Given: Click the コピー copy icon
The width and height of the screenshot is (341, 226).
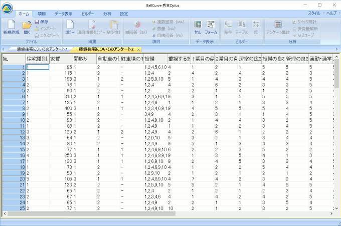Looking at the screenshot, I should (x=70, y=27).
